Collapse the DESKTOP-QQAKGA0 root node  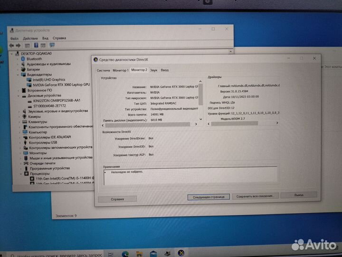[12, 53]
